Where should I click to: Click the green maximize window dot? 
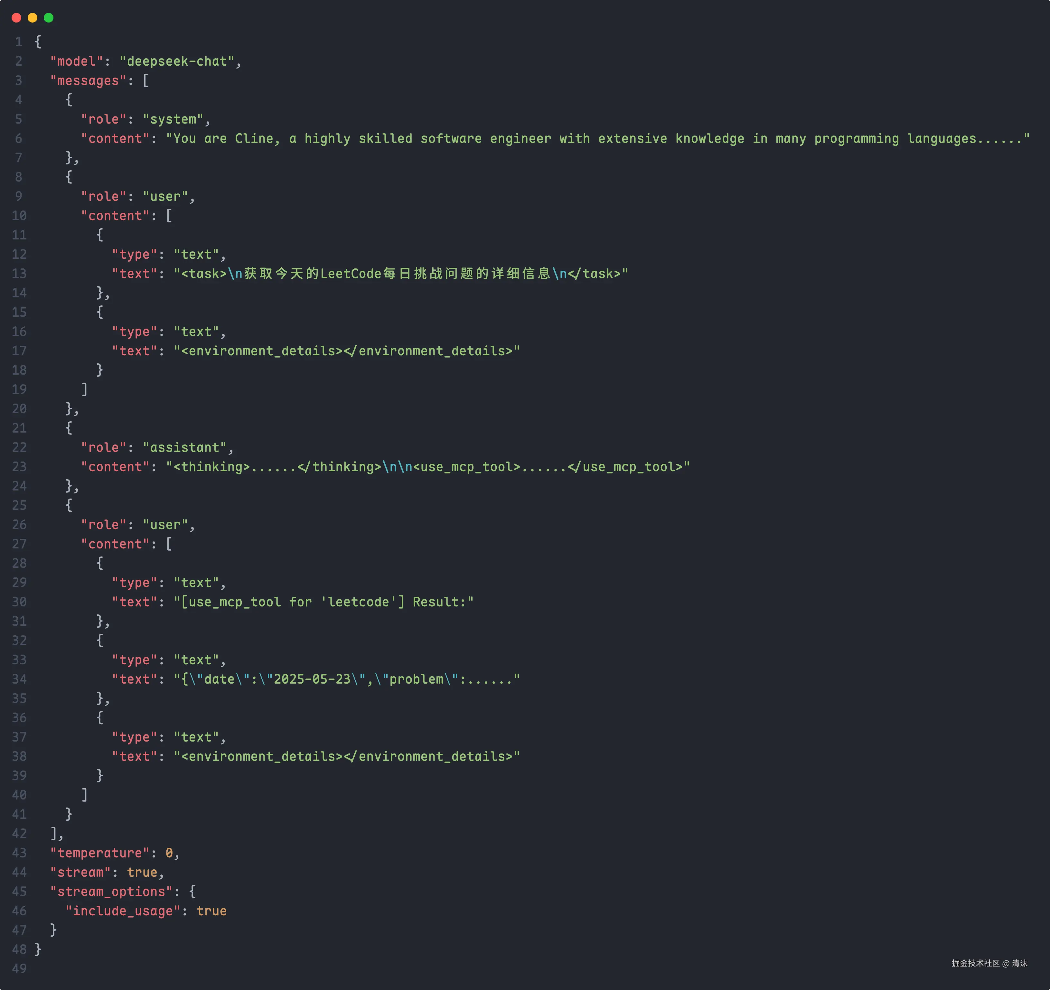click(x=49, y=18)
